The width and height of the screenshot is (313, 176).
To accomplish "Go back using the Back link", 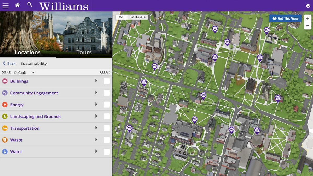I will [9, 63].
